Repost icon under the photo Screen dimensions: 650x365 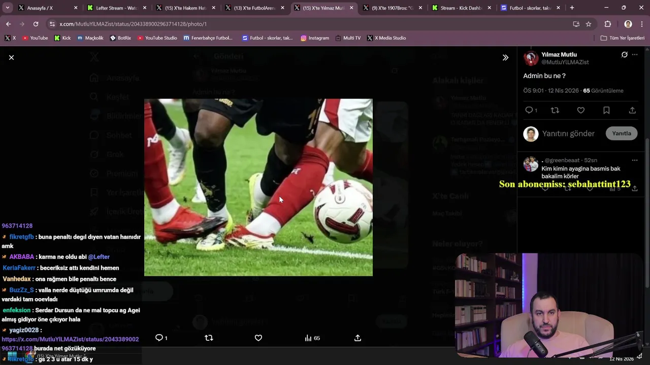[209, 338]
